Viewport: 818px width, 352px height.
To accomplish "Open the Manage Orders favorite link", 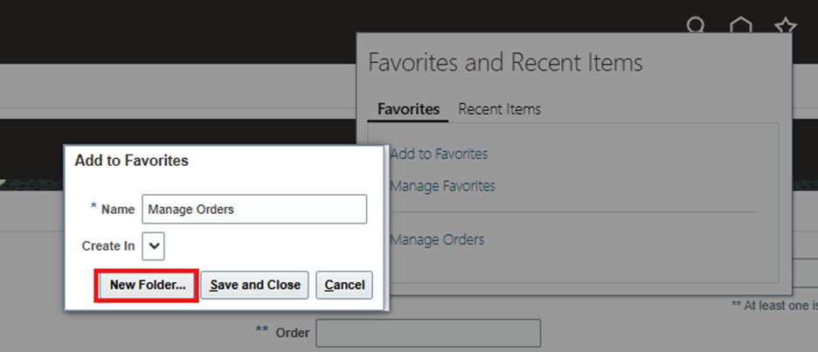I will click(437, 239).
